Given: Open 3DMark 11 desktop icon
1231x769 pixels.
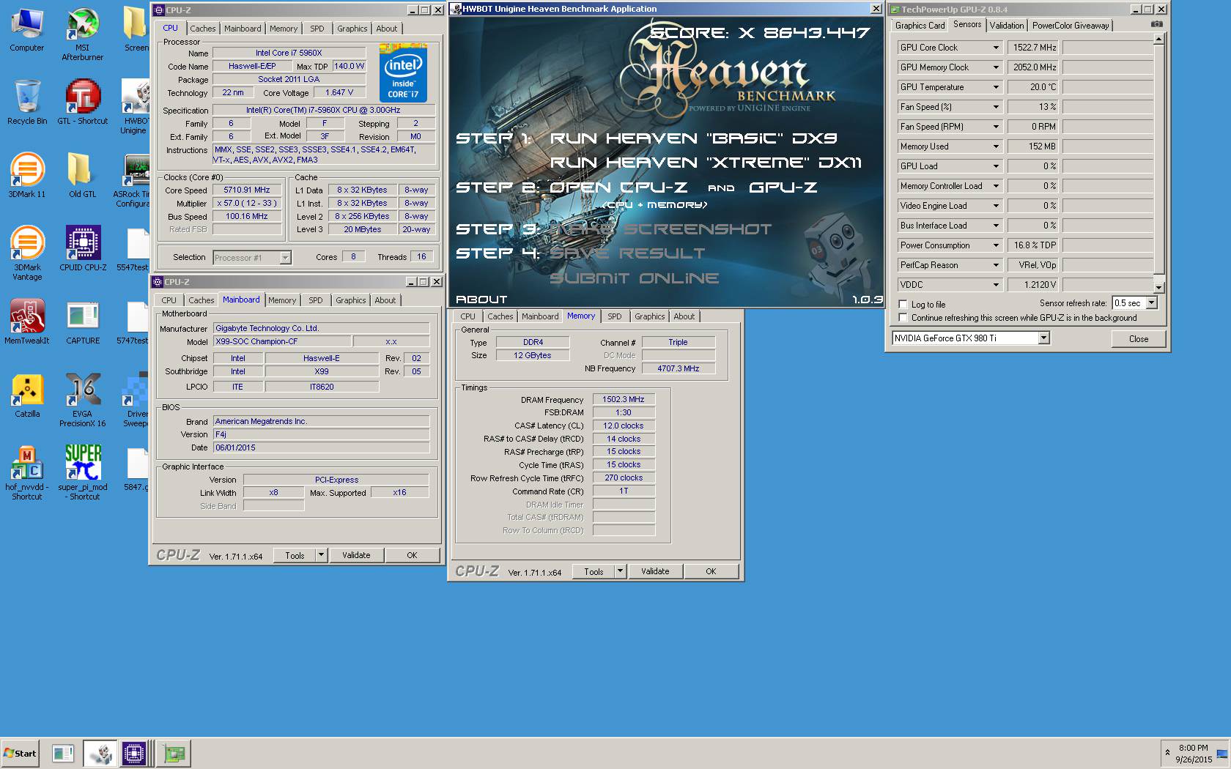Looking at the screenshot, I should tap(27, 176).
